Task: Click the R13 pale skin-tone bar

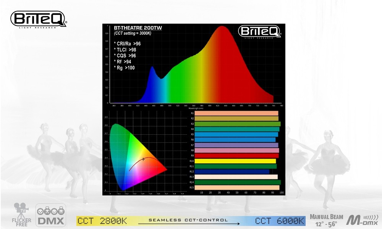Action: 236,177
